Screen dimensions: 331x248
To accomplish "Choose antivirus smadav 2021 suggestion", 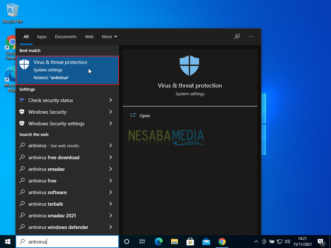I will [67, 215].
